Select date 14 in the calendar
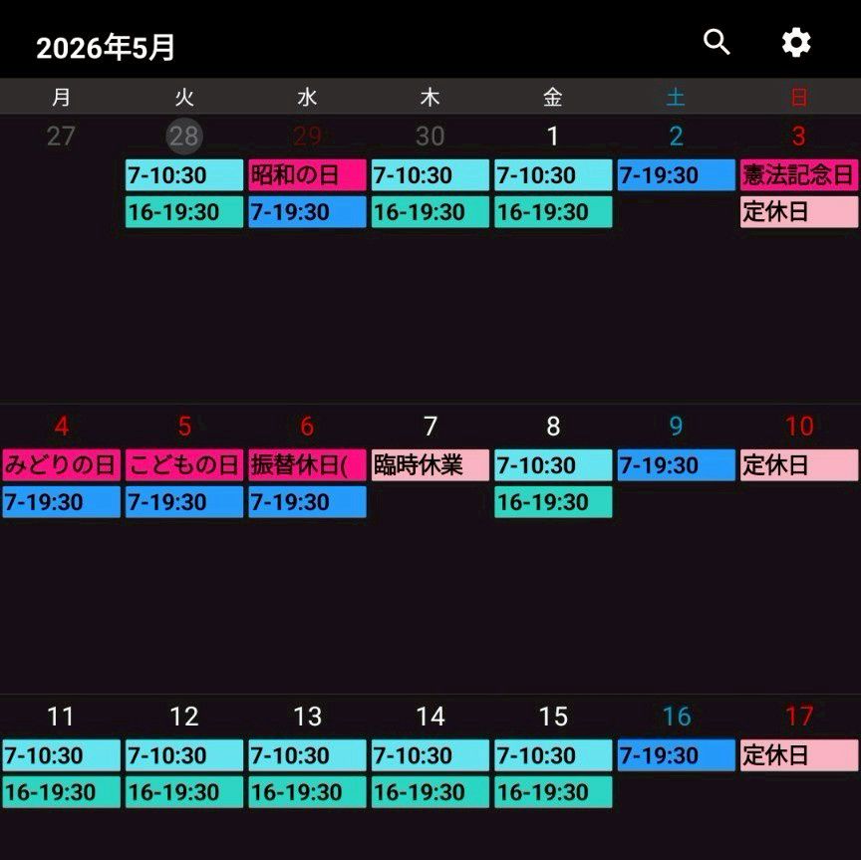861x860 pixels. (x=430, y=717)
